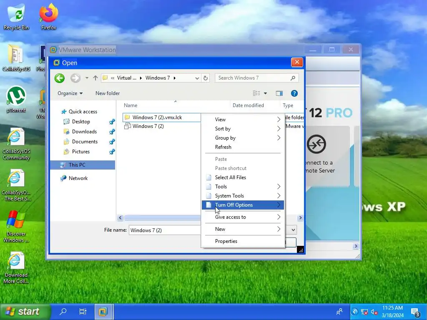This screenshot has height=320, width=427.
Task: Open Give access to submenu
Action: point(243,217)
